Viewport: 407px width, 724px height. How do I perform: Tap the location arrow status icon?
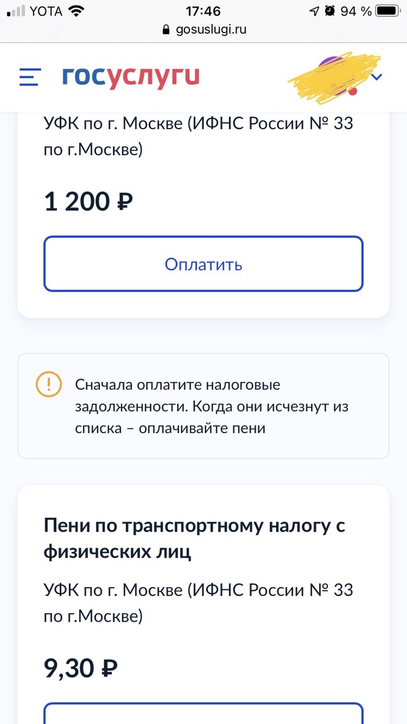tap(314, 11)
